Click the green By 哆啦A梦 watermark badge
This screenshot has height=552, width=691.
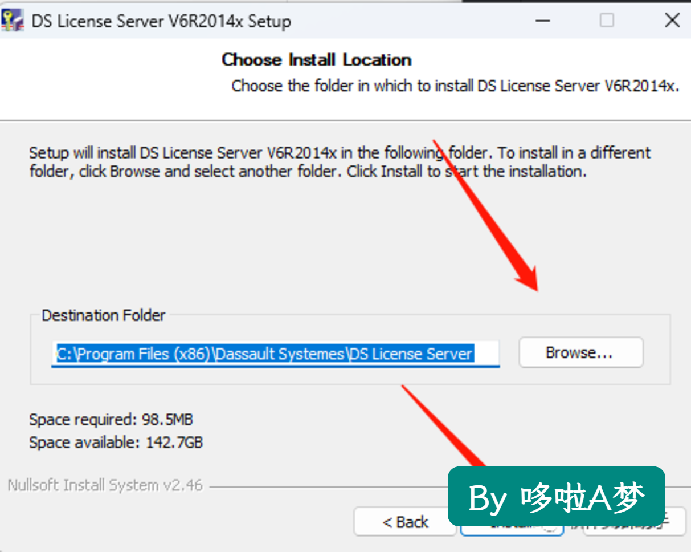tap(556, 497)
